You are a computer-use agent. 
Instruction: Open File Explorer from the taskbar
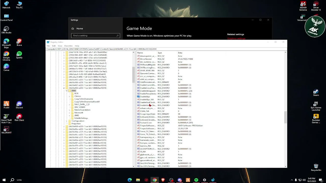click(138, 180)
